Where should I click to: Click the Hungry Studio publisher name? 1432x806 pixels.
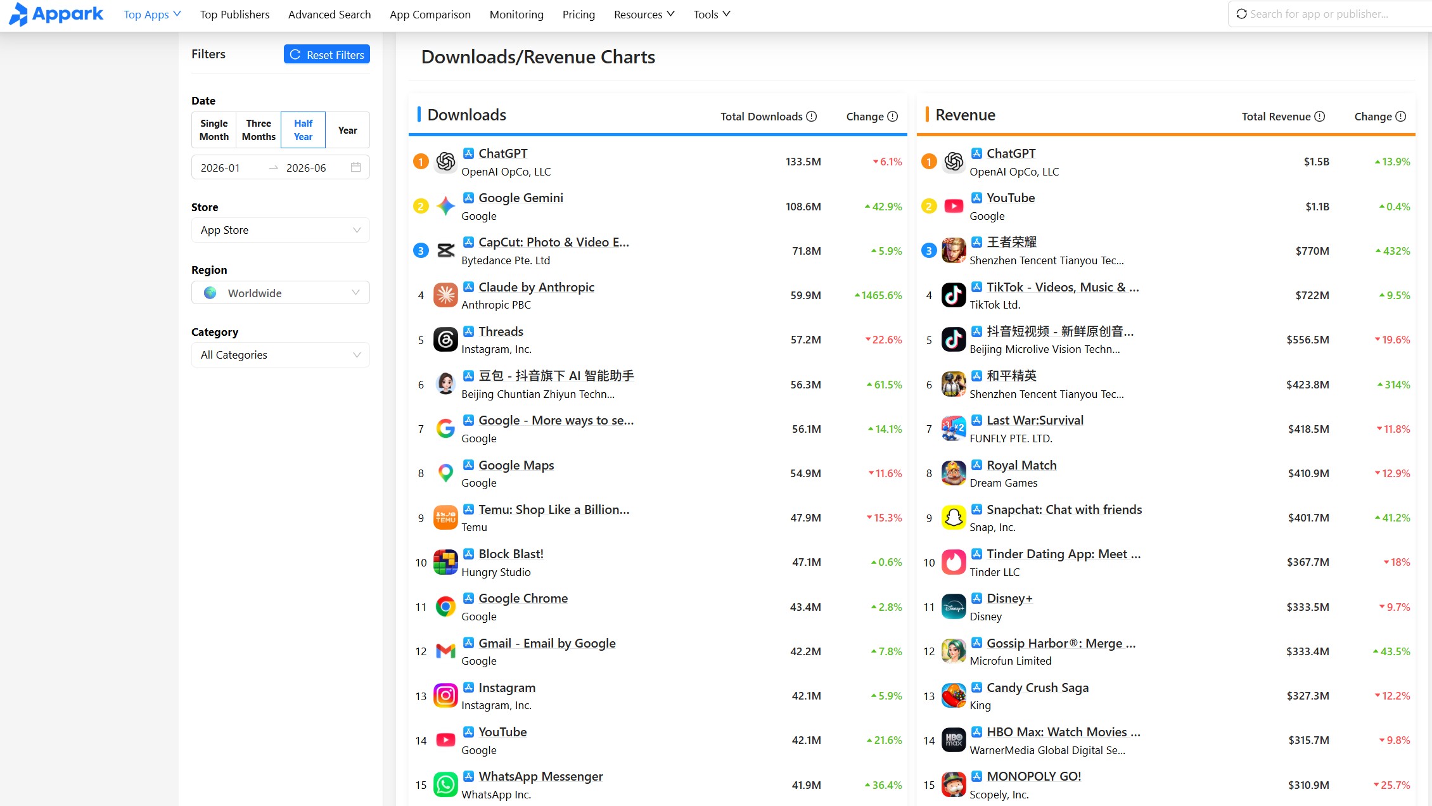[x=496, y=572]
